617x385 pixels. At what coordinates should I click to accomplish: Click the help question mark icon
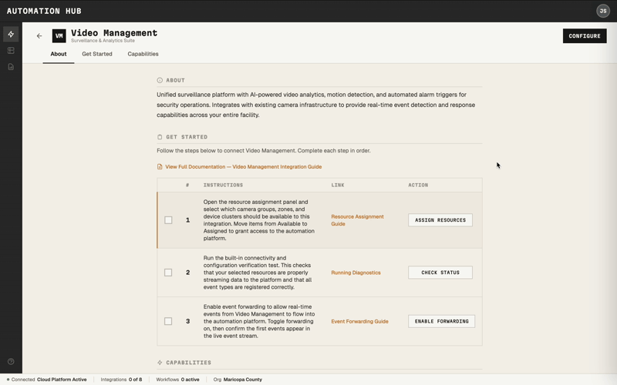(11, 362)
